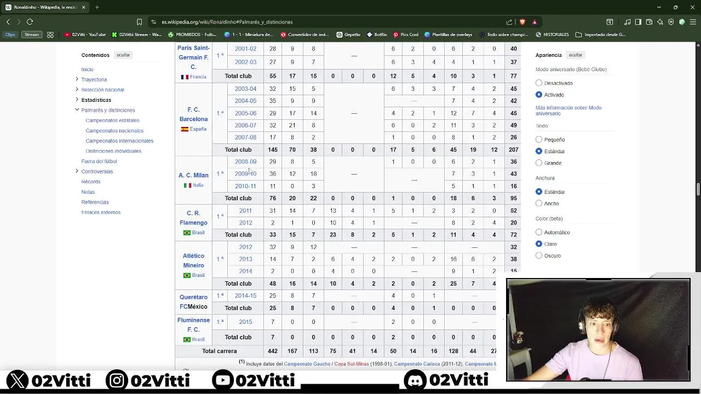
Task: Click the Clips bookmark button
Action: click(10, 34)
